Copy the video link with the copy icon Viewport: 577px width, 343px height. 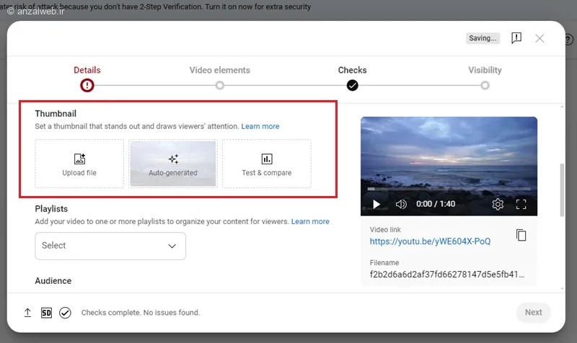521,236
